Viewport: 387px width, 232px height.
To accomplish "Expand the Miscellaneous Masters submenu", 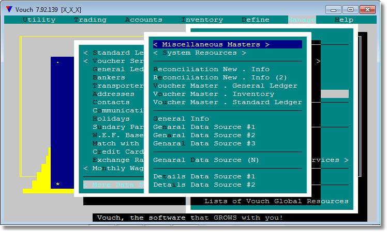I will (x=227, y=44).
